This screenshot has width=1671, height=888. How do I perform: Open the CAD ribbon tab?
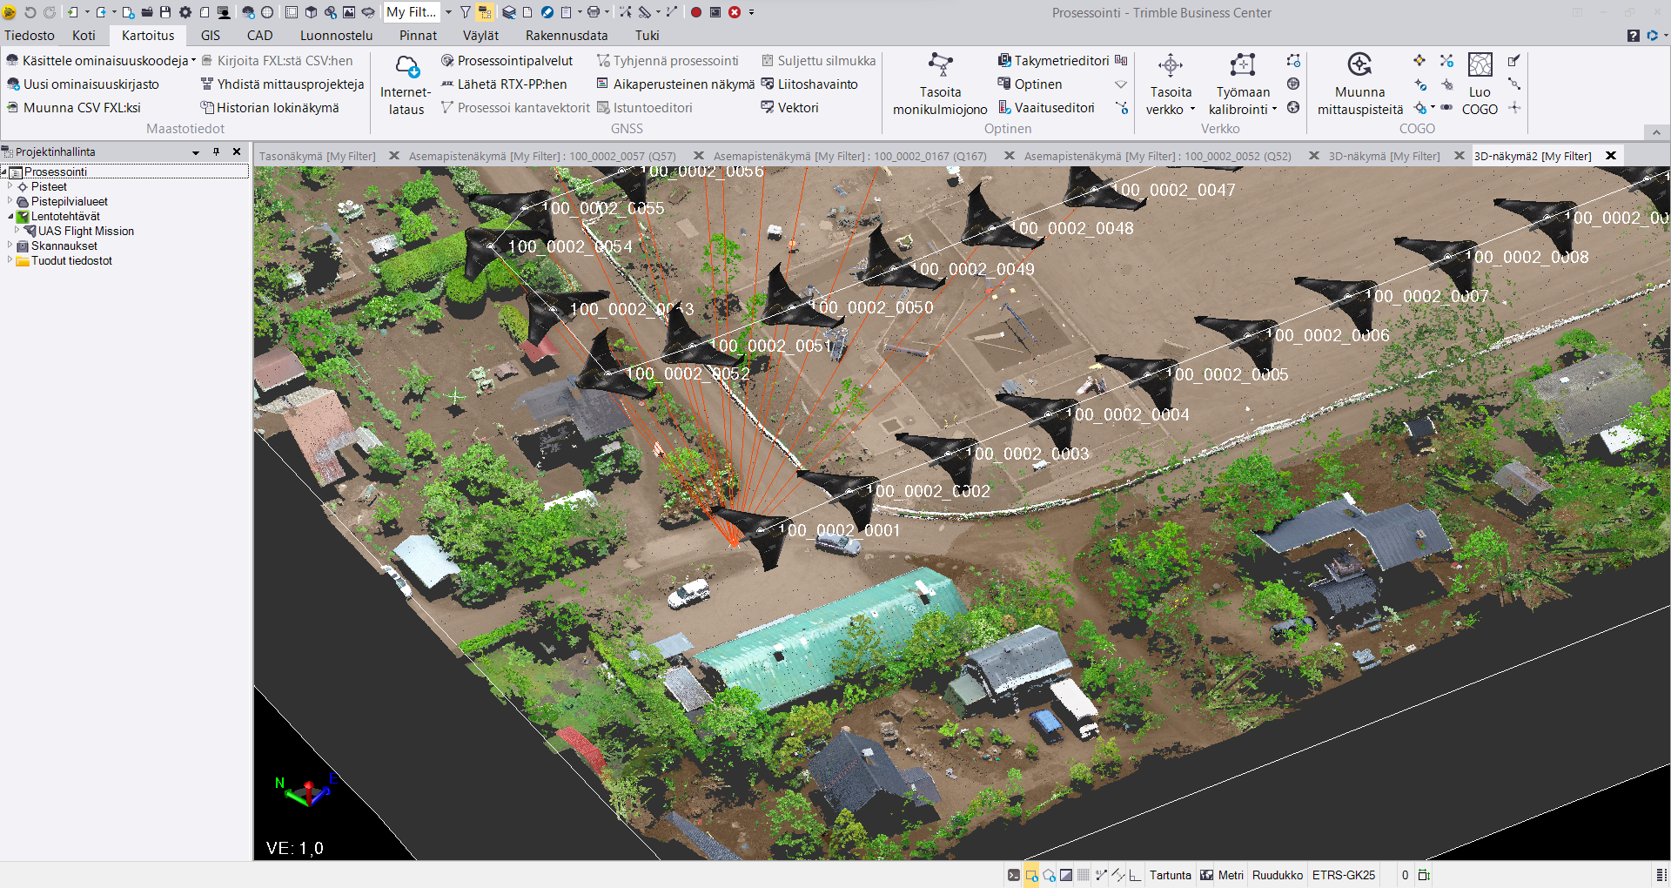(x=259, y=36)
